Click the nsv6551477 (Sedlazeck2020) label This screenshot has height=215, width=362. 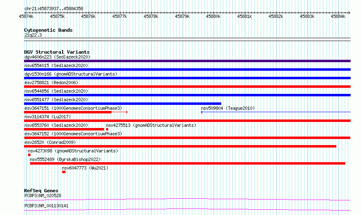[x=56, y=100]
